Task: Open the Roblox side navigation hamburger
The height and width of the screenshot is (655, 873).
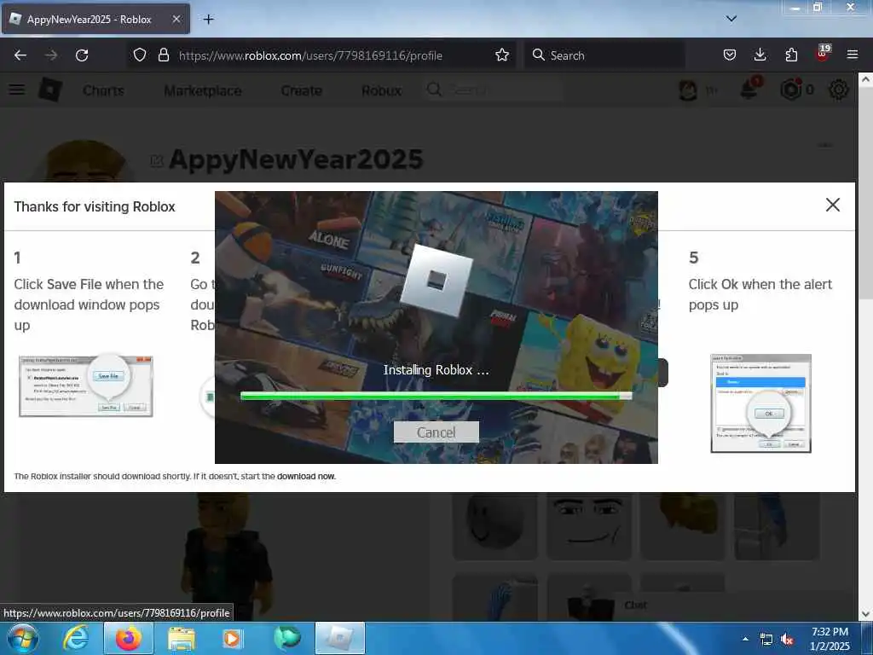Action: click(17, 90)
